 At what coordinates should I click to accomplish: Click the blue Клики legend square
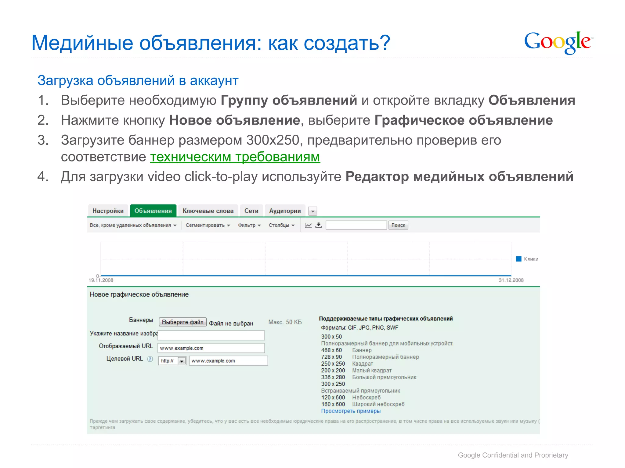(x=518, y=259)
